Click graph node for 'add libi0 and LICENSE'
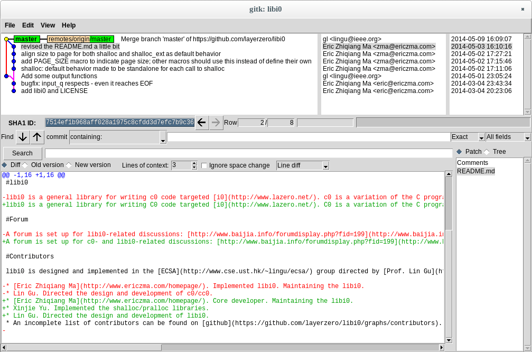The image size is (532, 352). [14, 91]
